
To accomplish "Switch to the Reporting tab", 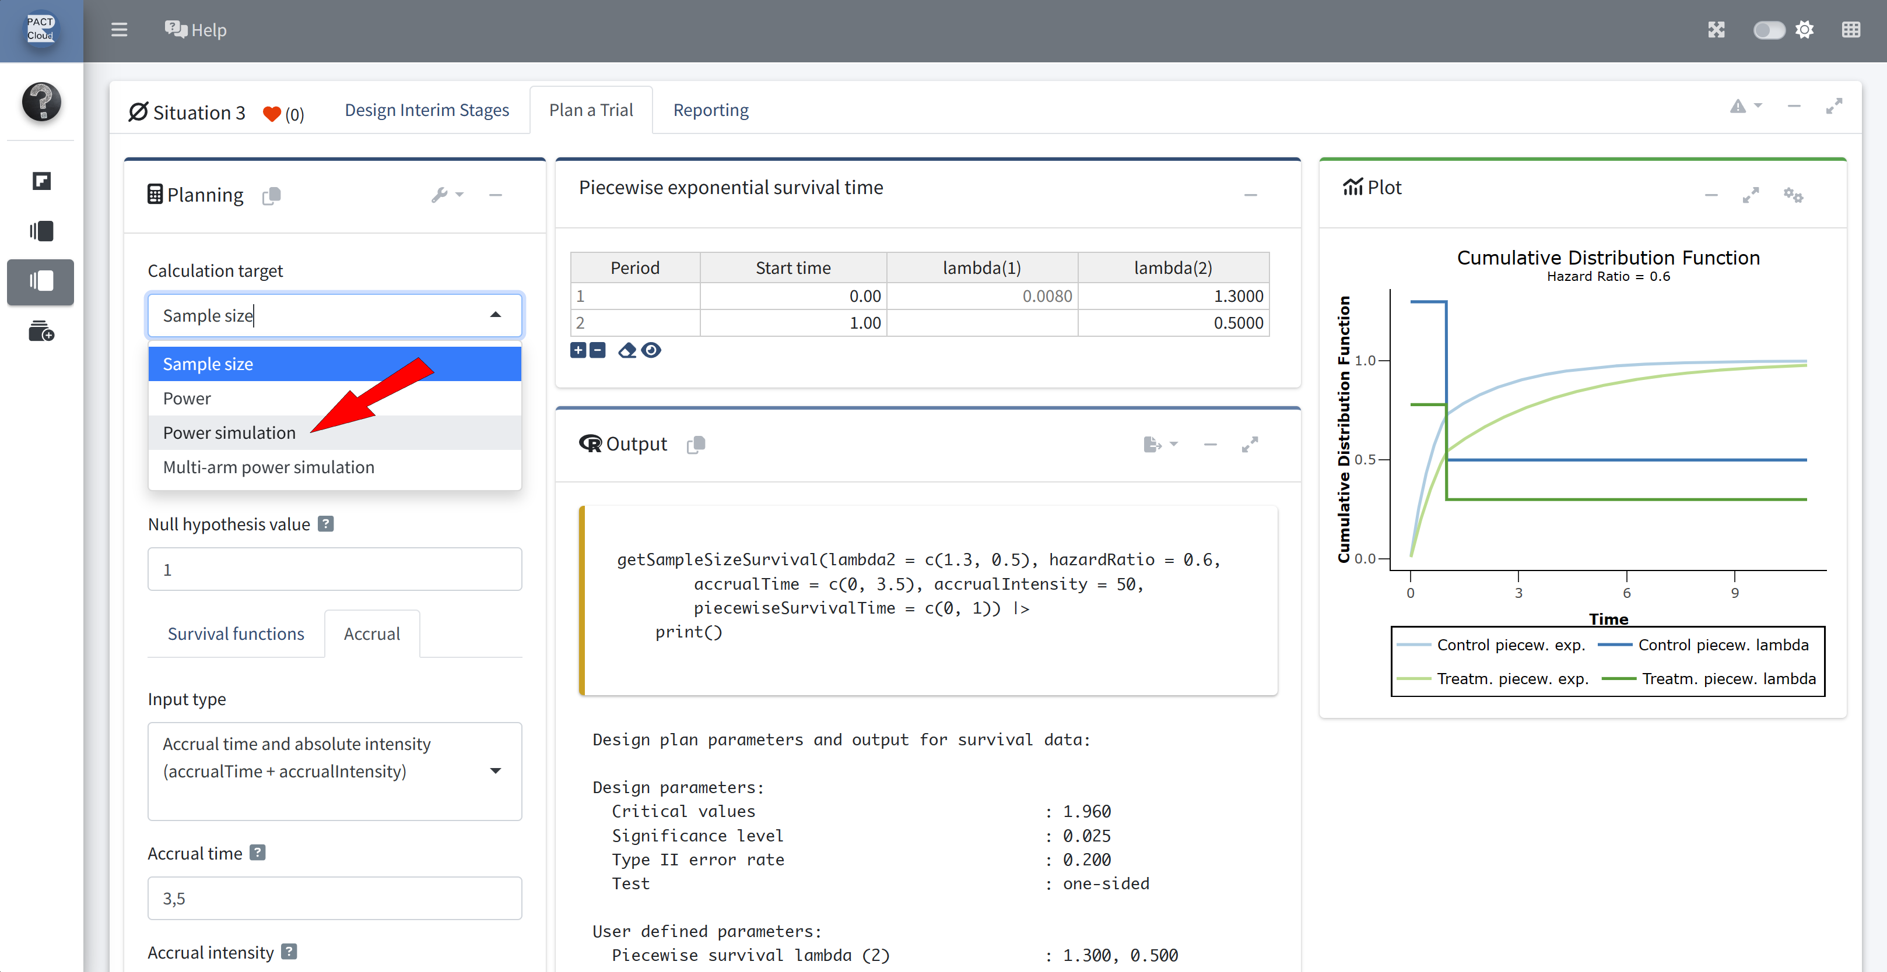I will 711,110.
